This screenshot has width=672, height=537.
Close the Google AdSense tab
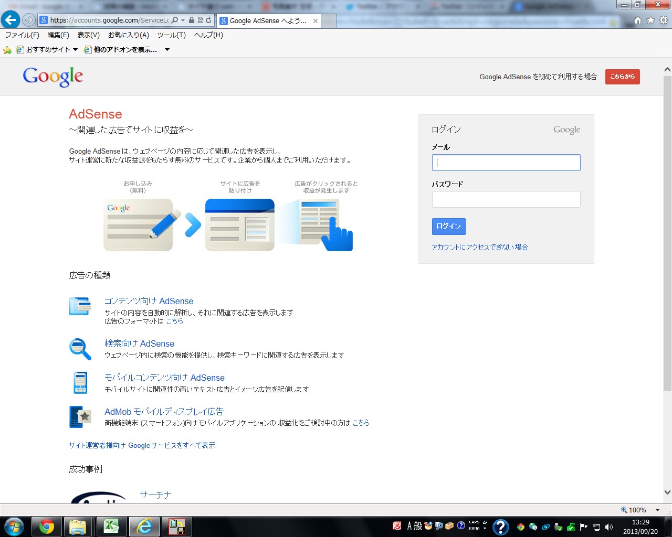316,21
